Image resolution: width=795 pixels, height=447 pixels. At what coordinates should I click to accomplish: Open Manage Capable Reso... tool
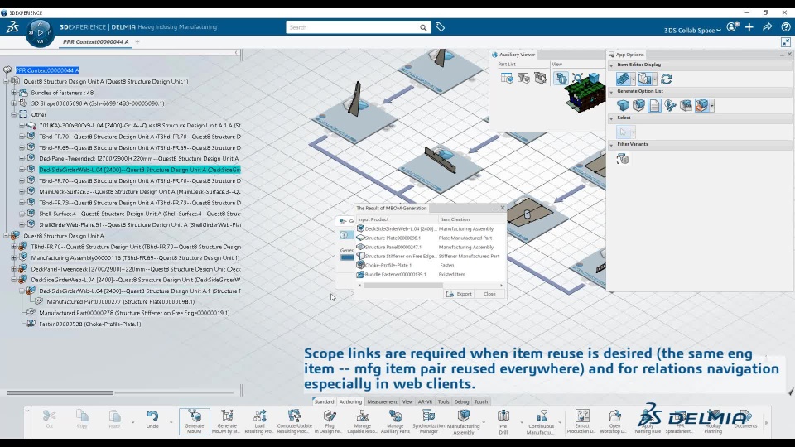362,421
